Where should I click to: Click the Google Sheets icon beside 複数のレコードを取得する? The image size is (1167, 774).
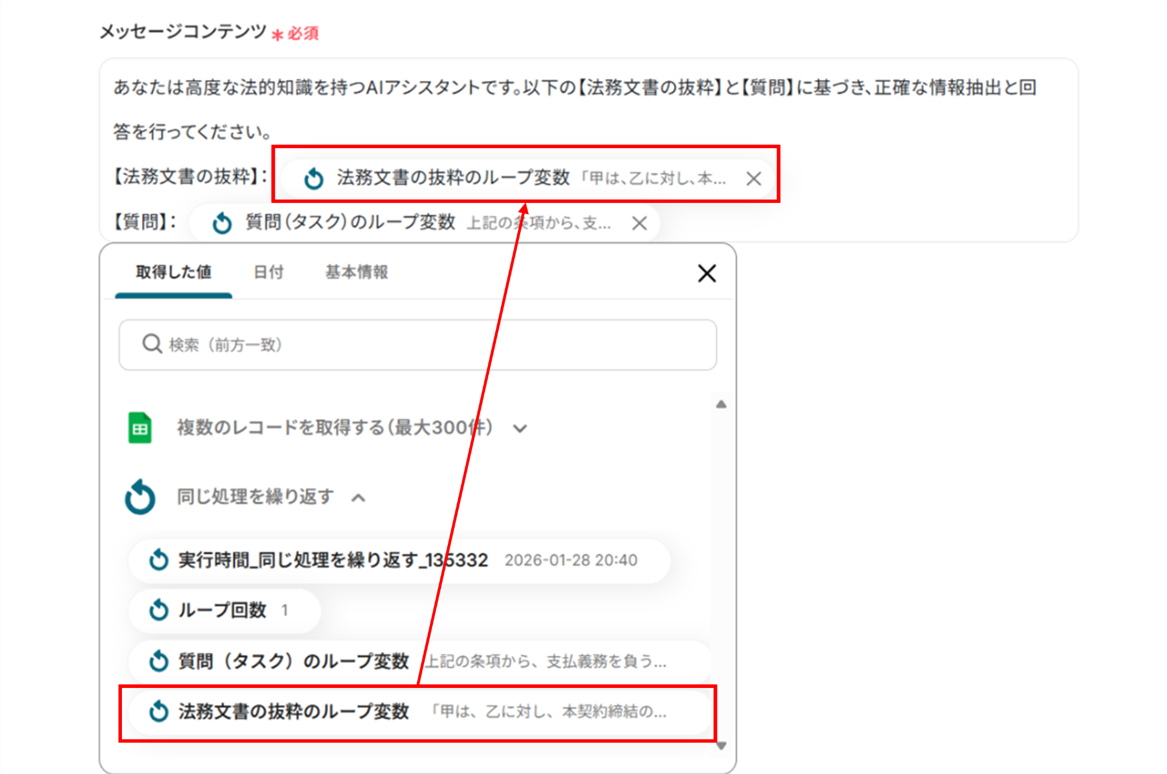coord(140,427)
